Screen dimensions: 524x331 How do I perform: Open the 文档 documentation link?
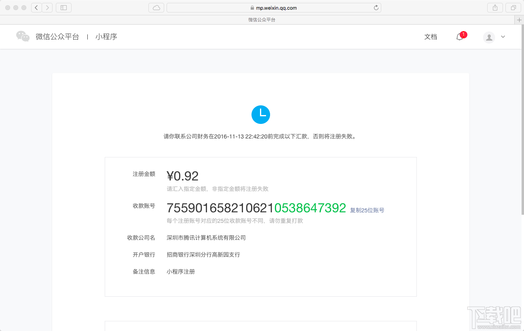tap(431, 37)
